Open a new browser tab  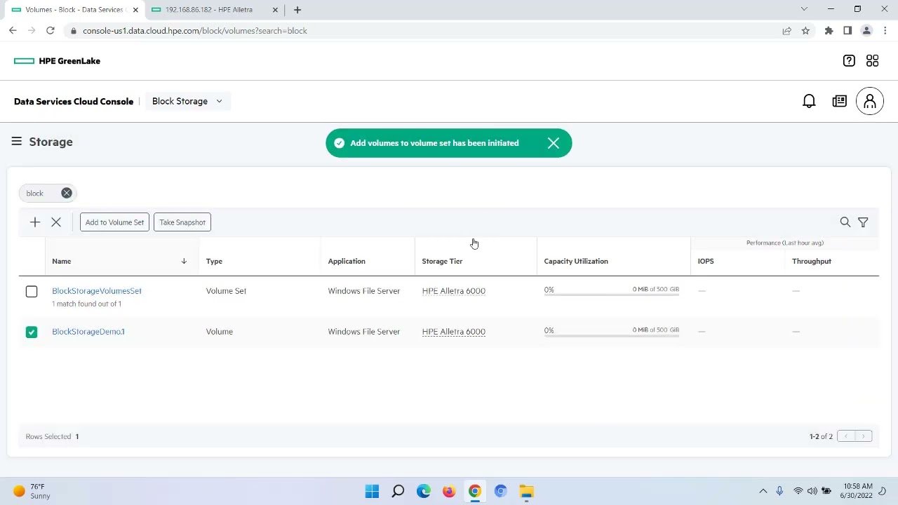point(297,10)
